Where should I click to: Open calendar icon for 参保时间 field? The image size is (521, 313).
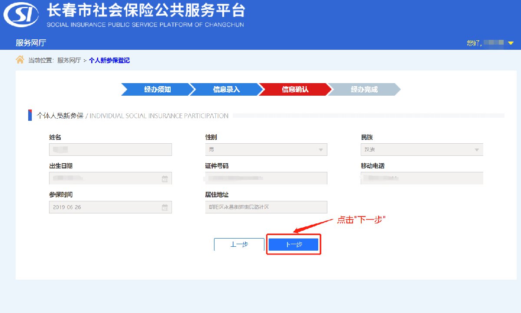click(x=165, y=207)
